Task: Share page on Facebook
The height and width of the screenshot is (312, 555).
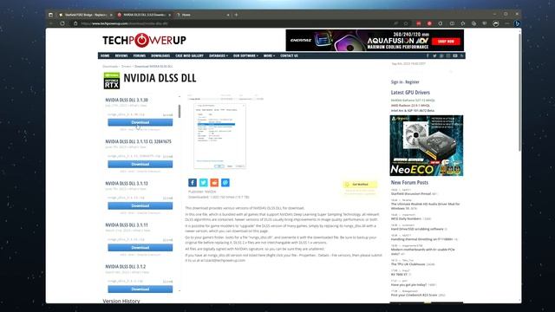Action: click(x=193, y=183)
